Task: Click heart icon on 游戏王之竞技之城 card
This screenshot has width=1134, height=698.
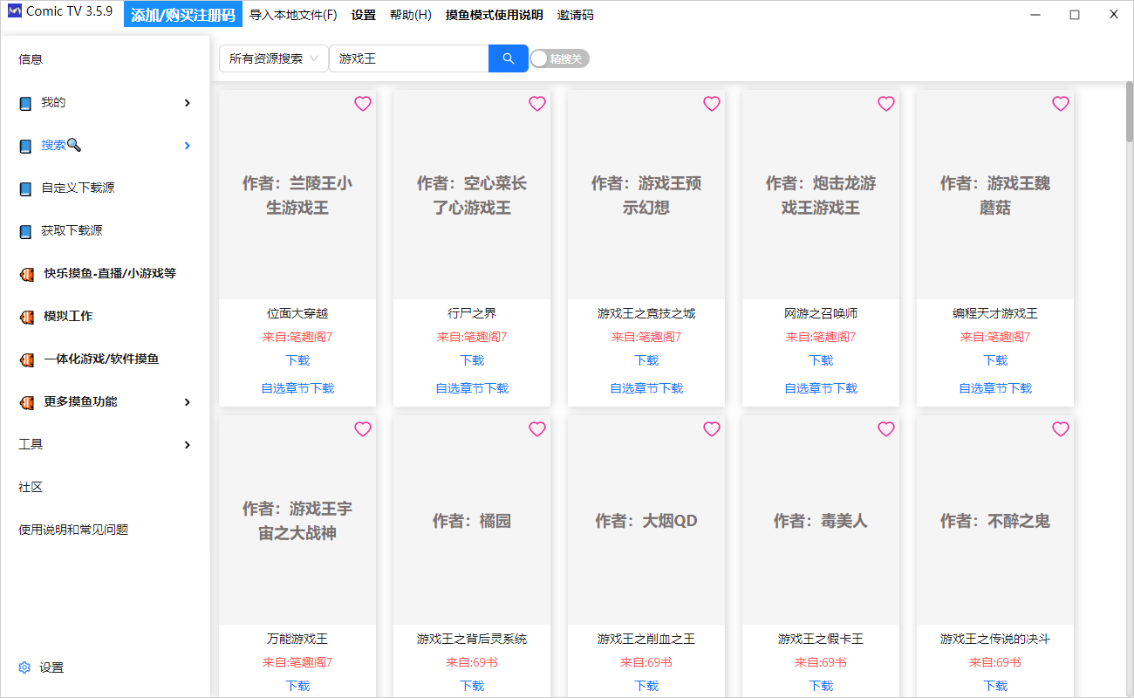Action: pyautogui.click(x=712, y=104)
